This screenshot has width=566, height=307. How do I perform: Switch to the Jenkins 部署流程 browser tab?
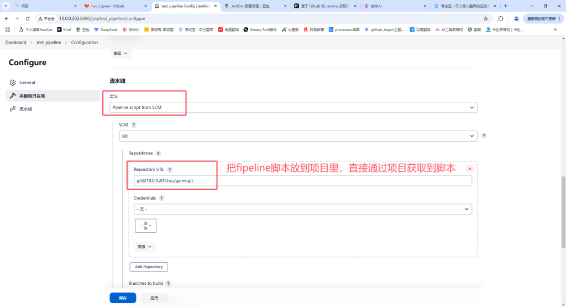click(256, 6)
